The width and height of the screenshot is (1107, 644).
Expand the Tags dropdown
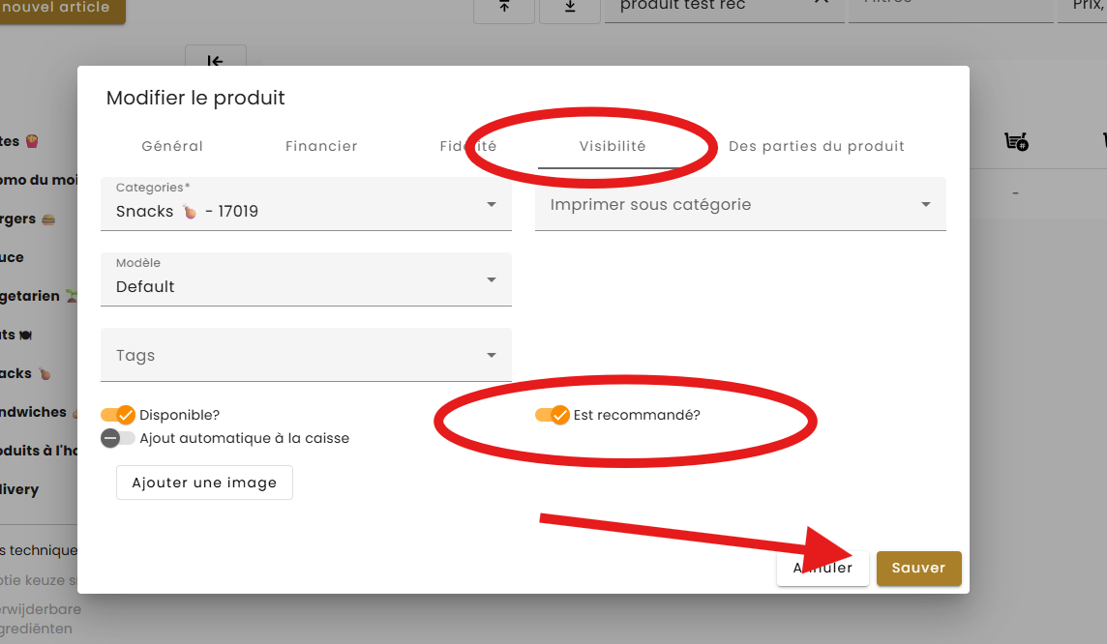(x=306, y=355)
